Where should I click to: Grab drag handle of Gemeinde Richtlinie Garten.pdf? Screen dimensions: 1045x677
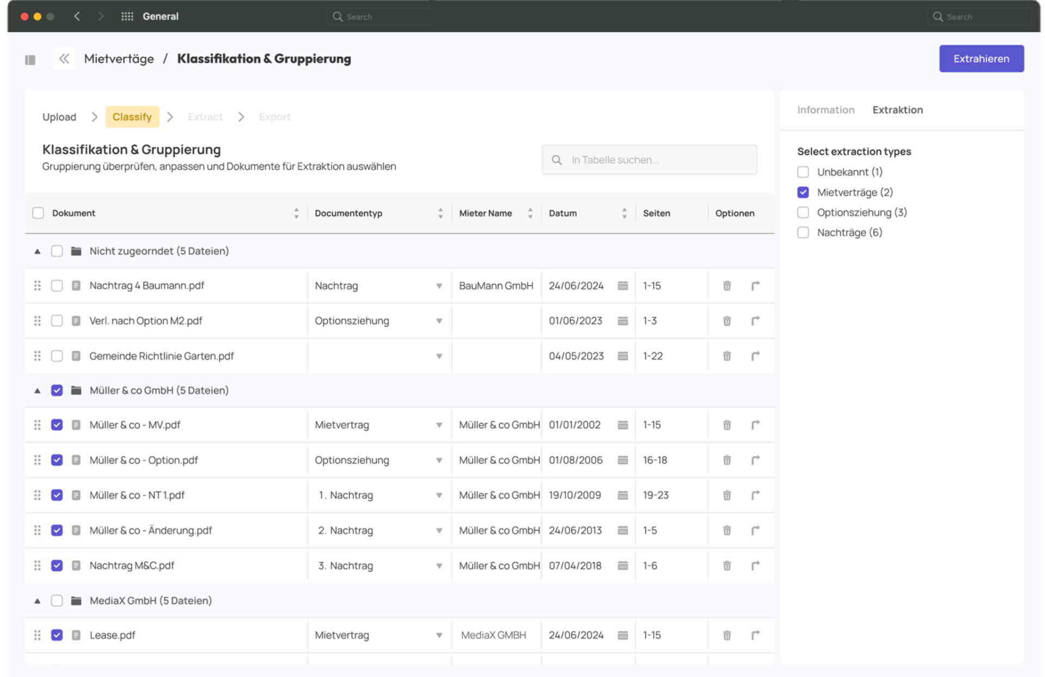pos(38,356)
